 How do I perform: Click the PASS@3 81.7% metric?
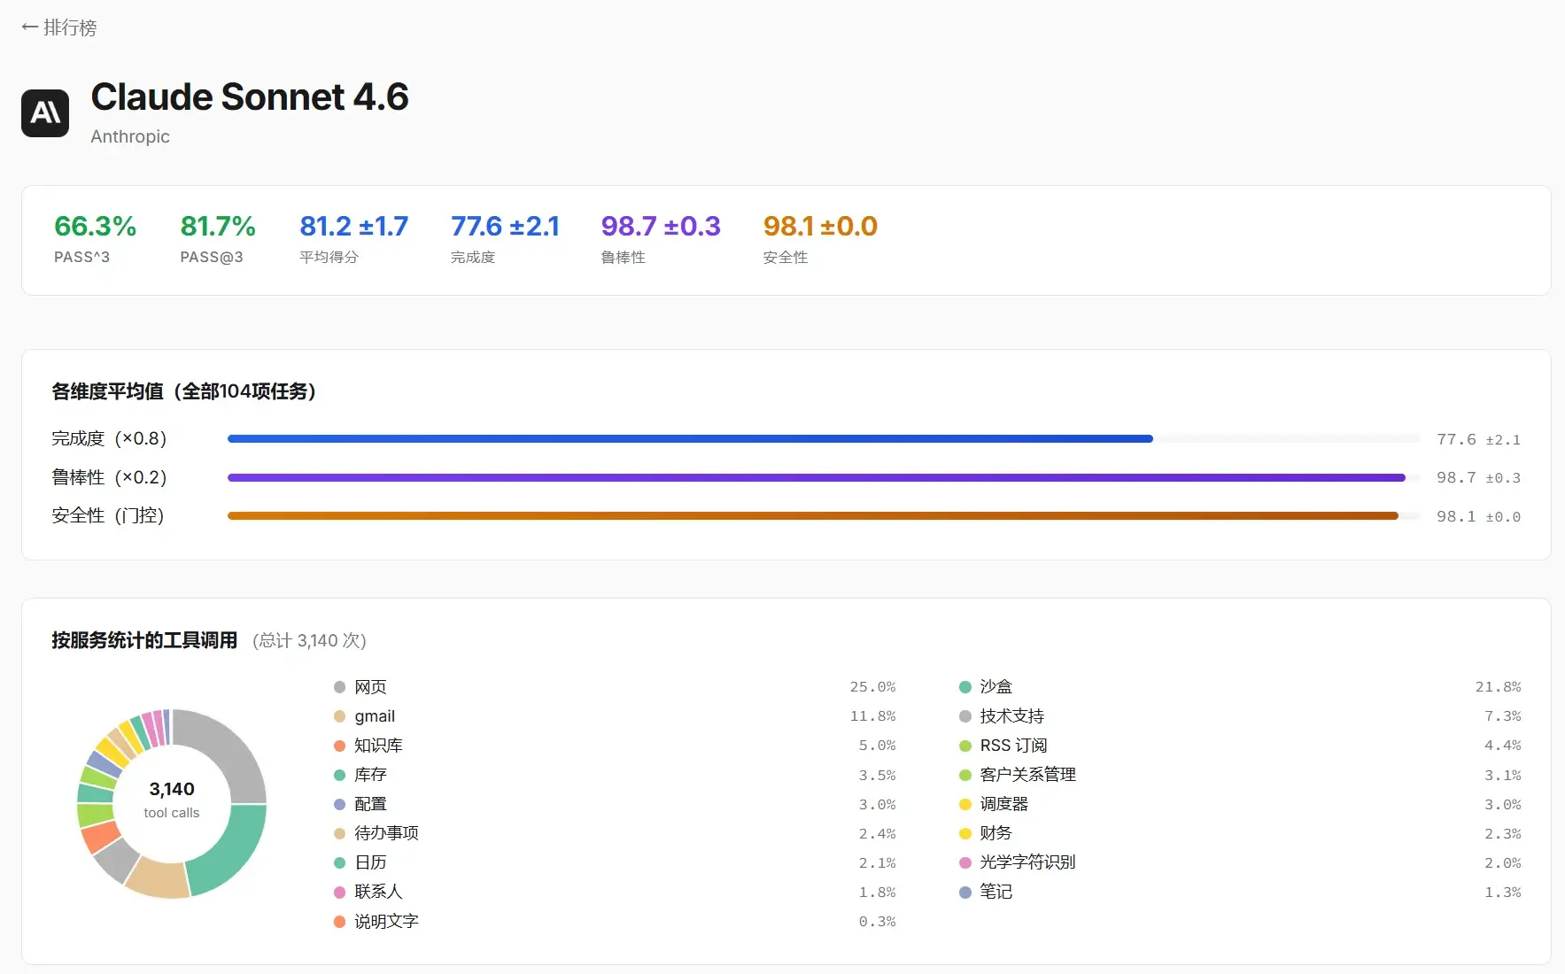click(x=217, y=227)
